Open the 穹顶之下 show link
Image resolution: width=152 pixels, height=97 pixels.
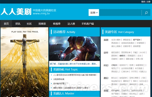coord(115,68)
